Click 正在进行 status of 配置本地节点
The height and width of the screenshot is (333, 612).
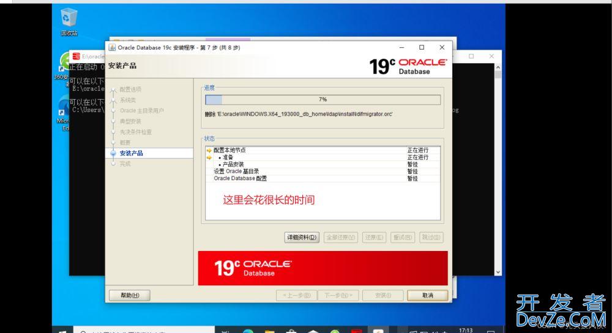point(417,151)
